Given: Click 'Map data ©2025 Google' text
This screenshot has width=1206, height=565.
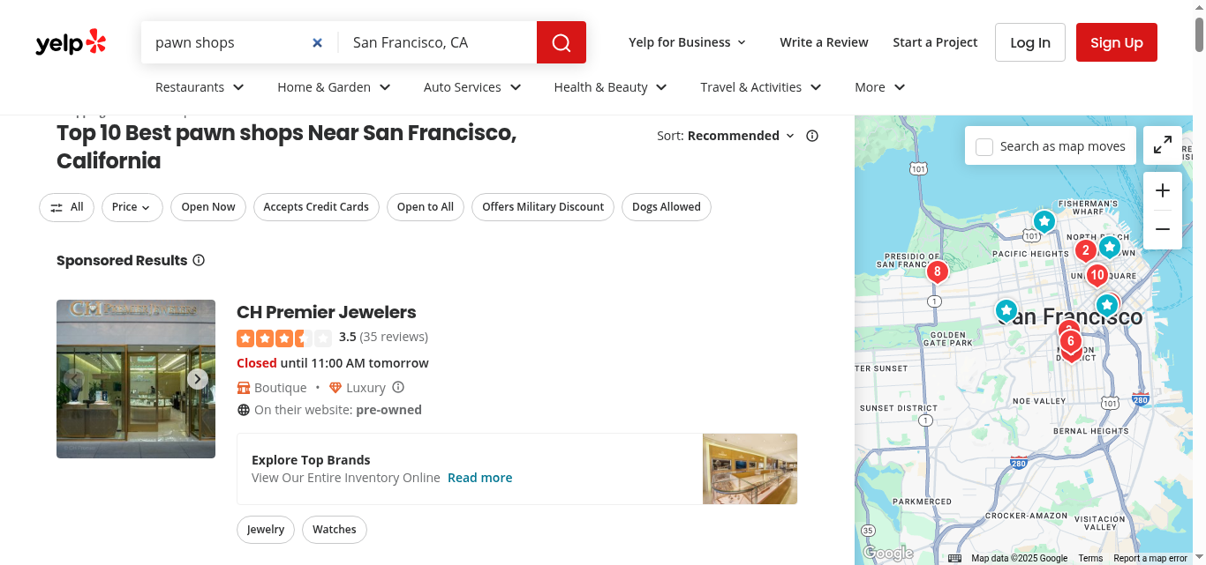Looking at the screenshot, I should 1020,558.
